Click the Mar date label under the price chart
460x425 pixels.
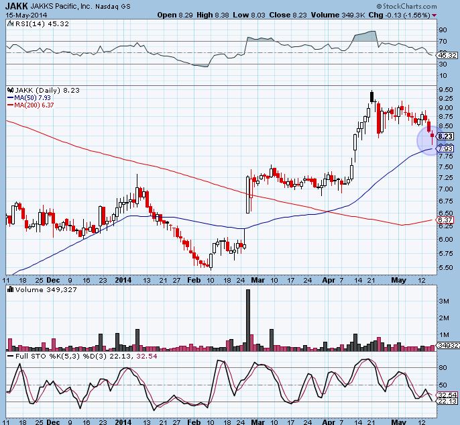click(258, 280)
